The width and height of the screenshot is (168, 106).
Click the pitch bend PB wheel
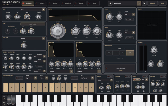[9, 99]
